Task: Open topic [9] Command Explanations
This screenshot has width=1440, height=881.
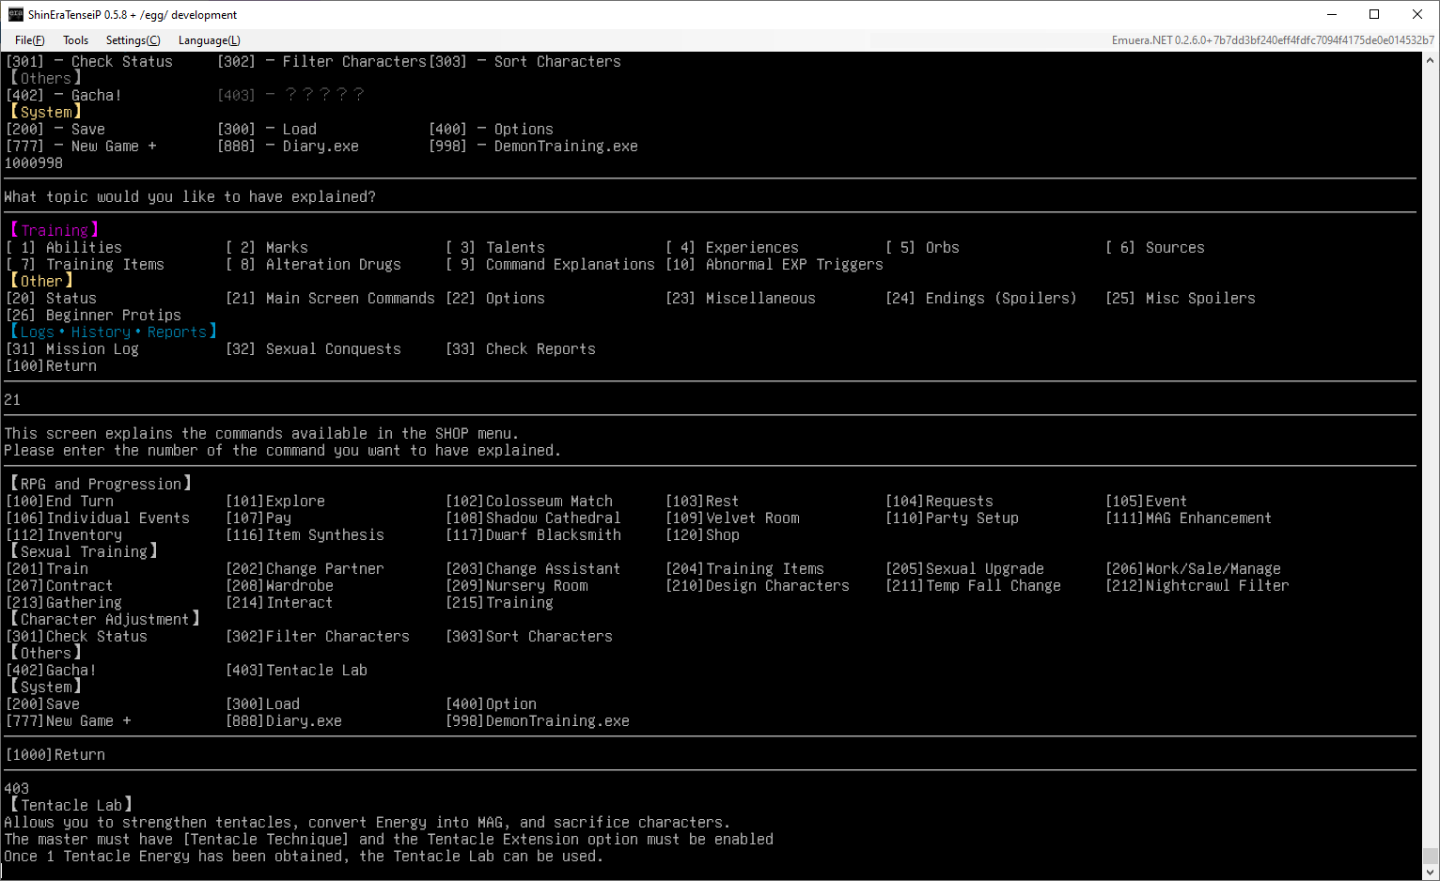Action: pyautogui.click(x=550, y=265)
